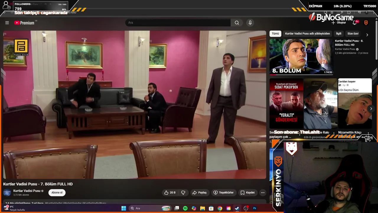Open Microsoft Store from taskbar
This screenshot has width=378, height=213.
(211, 208)
